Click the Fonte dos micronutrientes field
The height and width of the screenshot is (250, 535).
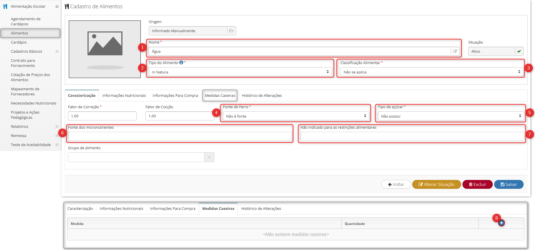180,136
